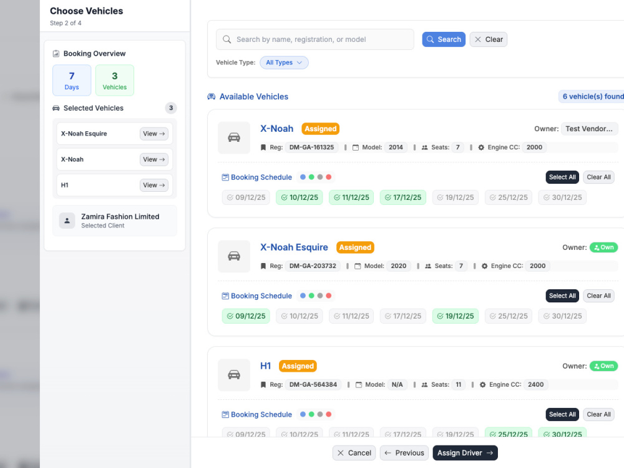Image resolution: width=624 pixels, height=468 pixels.
Task: Click the 7 Days overview tile
Action: (72, 80)
